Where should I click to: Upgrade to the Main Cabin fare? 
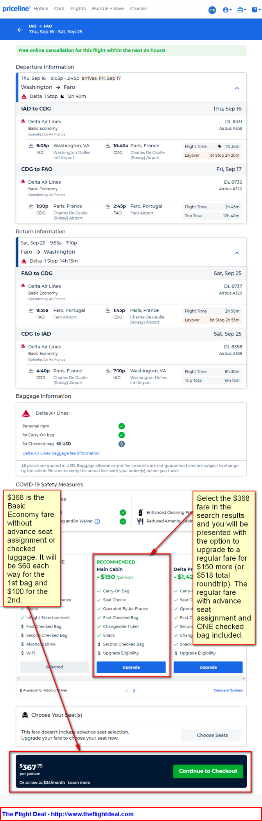131,667
